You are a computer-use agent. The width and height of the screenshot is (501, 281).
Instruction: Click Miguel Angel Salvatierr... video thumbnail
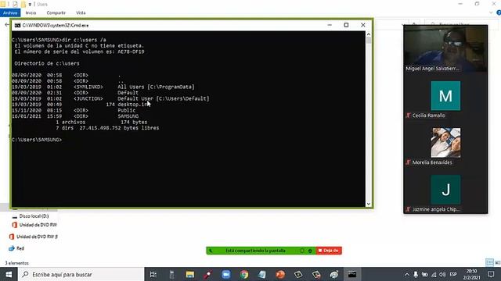445,48
